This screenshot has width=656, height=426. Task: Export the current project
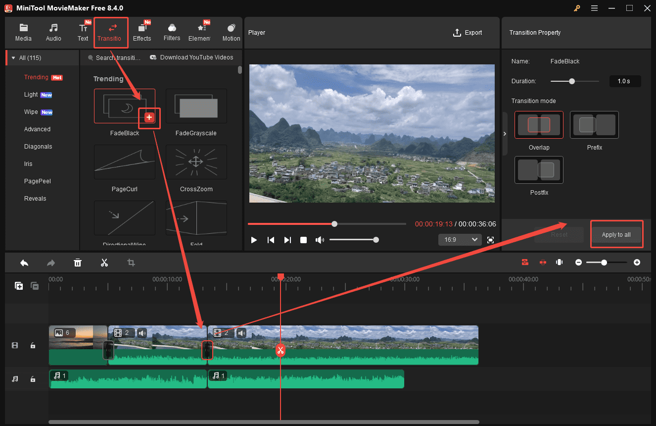(467, 32)
